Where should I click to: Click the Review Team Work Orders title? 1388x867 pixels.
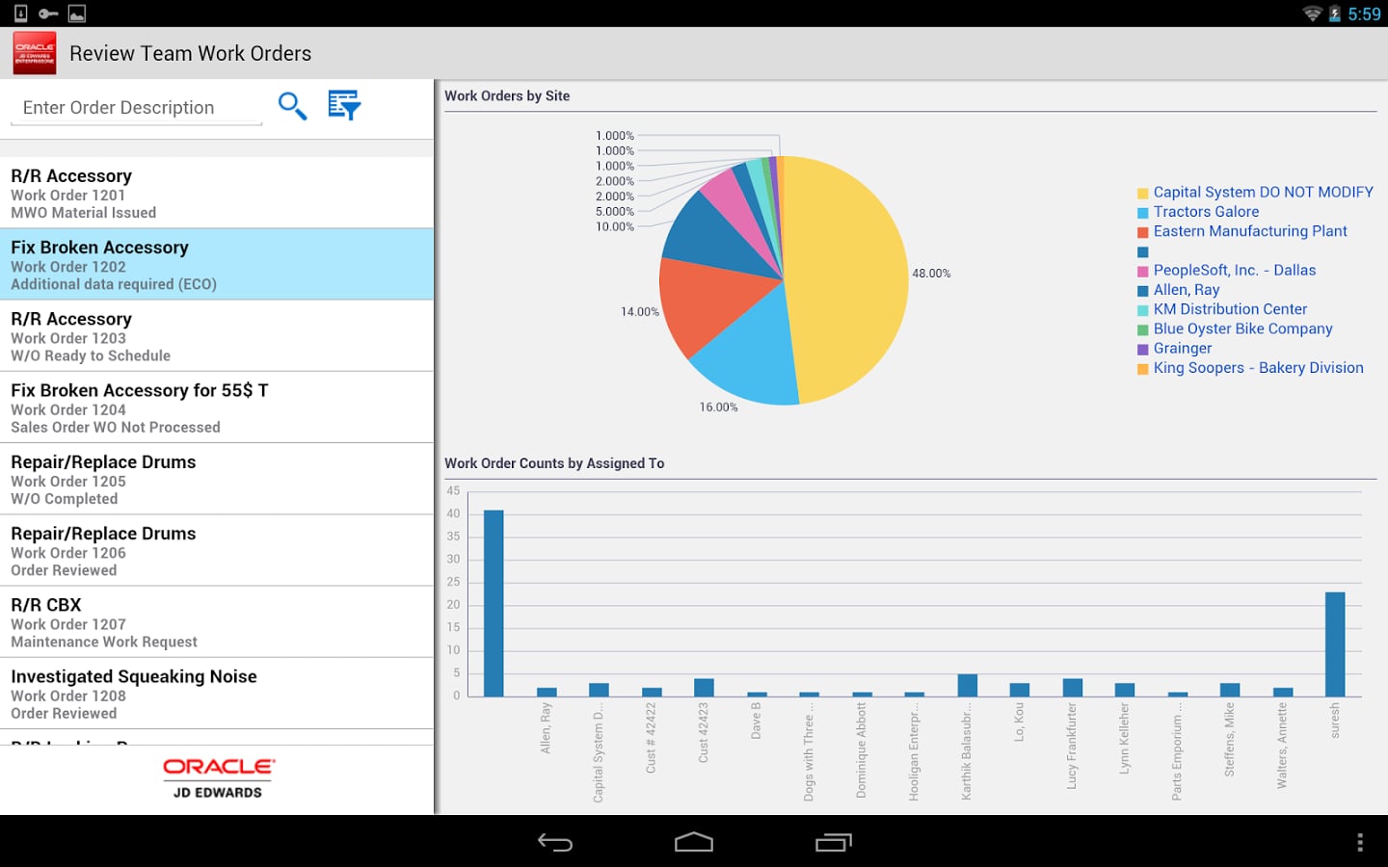click(191, 54)
